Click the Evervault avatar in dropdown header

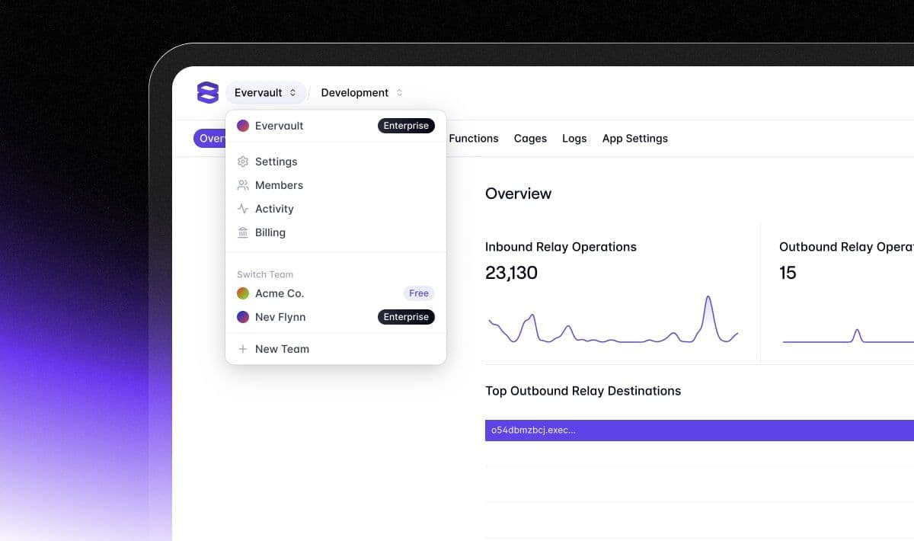(243, 126)
